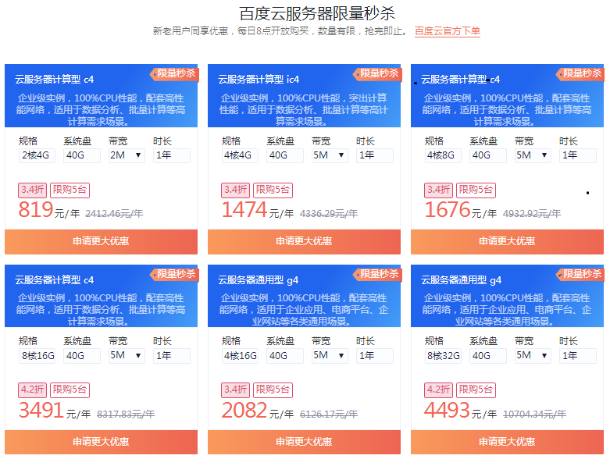Click the 限量秒杀 tag on the 8核16G card
Viewport: 610px width, 459px height.
click(175, 274)
